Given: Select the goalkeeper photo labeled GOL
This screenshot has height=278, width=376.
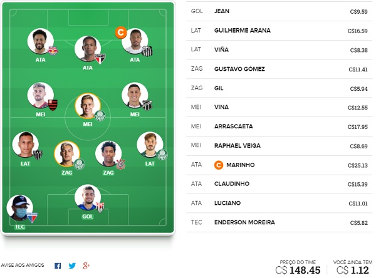Looking at the screenshot, I should pos(88,197).
